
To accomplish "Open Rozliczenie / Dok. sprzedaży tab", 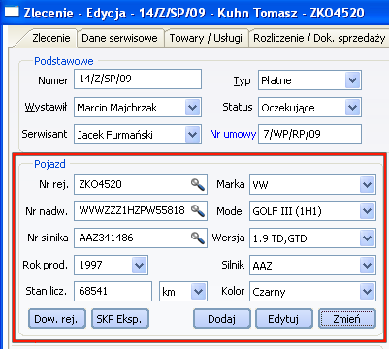I will click(x=319, y=38).
